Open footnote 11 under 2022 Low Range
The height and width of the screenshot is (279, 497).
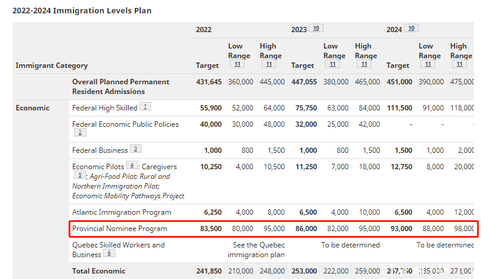[x=237, y=64]
